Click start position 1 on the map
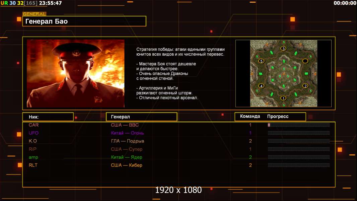Image resolution: width=357 pixels, height=201 pixels. coord(283,98)
